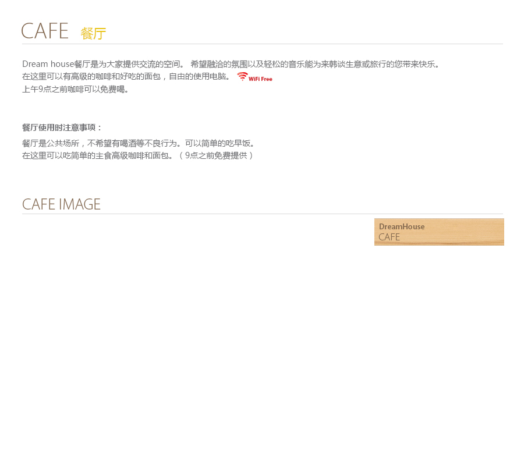Screen dimensions: 524x472
Task: Click the yellow 餐厅 subtitle
Action: (93, 34)
